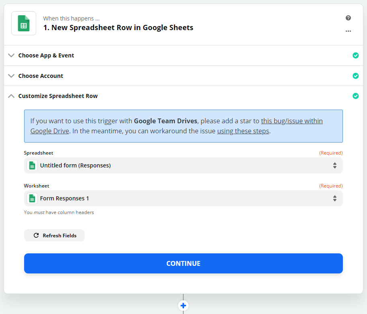Viewport: 367px width, 314px height.
Task: Click the sheet icon in Spreadsheet field
Action: (x=32, y=165)
